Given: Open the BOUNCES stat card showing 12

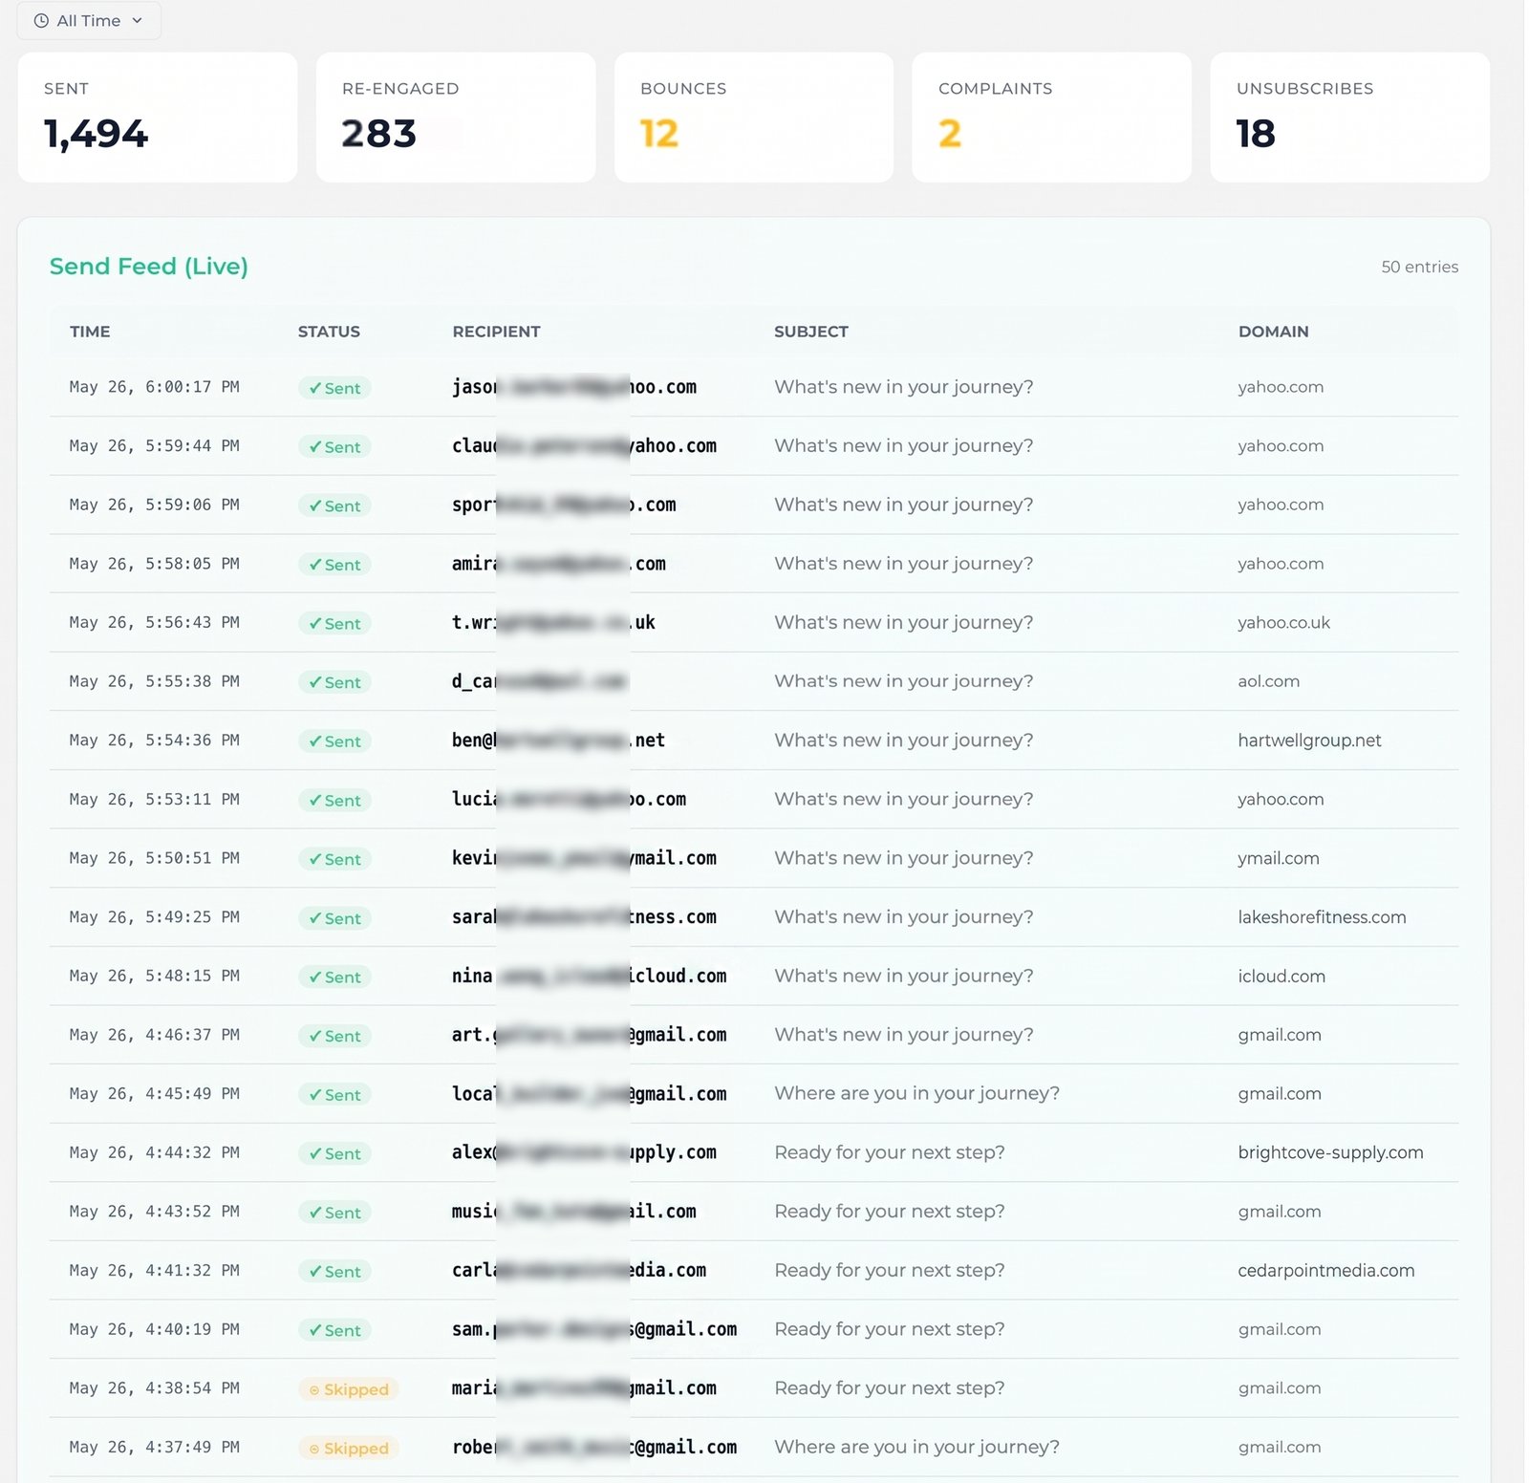Looking at the screenshot, I should click(x=753, y=118).
